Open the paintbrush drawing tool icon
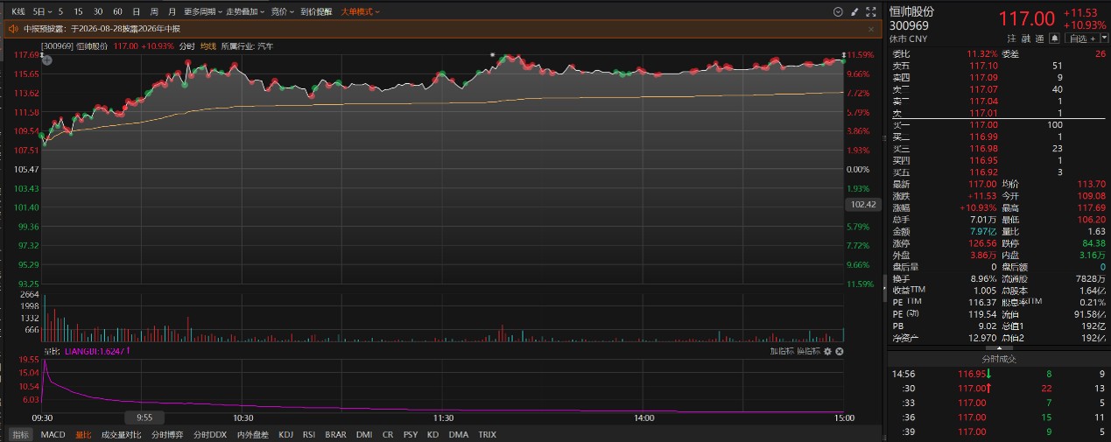1111x442 pixels. click(x=854, y=11)
